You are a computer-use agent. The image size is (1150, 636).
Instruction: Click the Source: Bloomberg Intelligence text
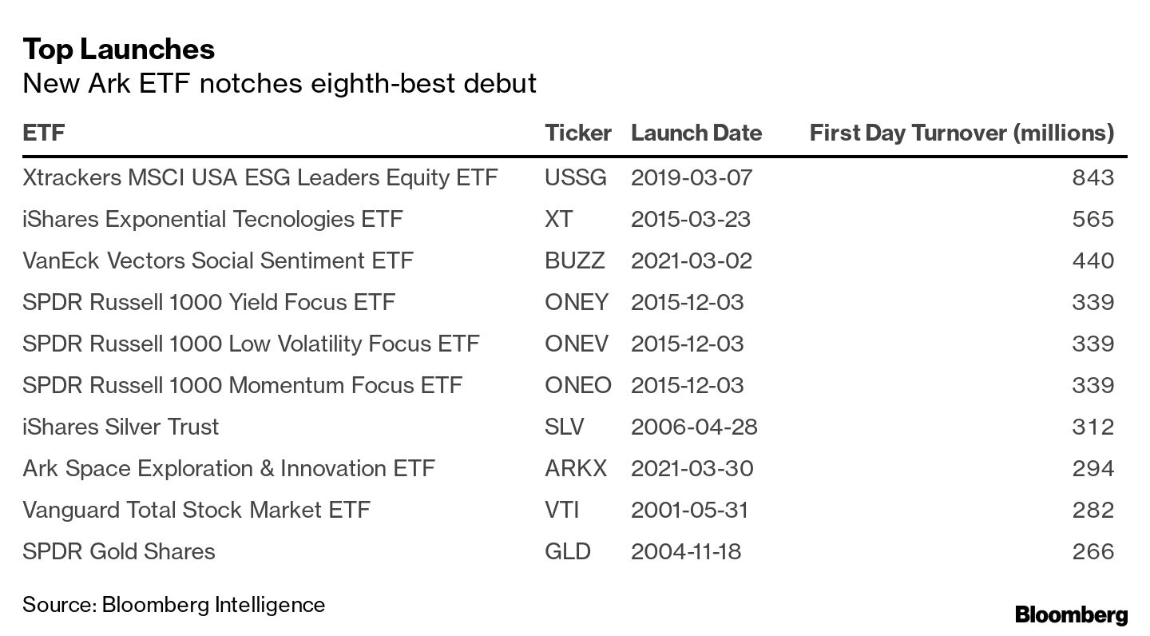(173, 605)
